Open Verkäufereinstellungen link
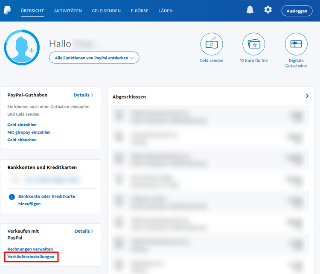 coord(31,257)
